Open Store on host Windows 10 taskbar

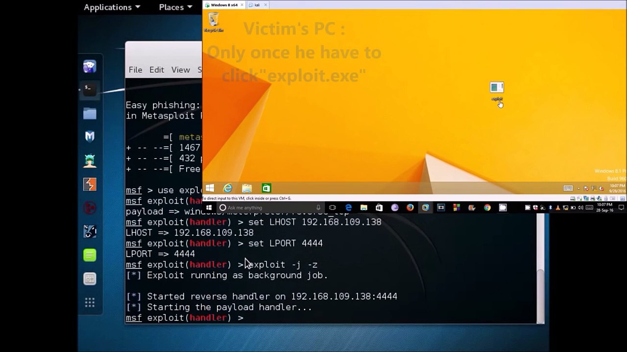click(379, 208)
